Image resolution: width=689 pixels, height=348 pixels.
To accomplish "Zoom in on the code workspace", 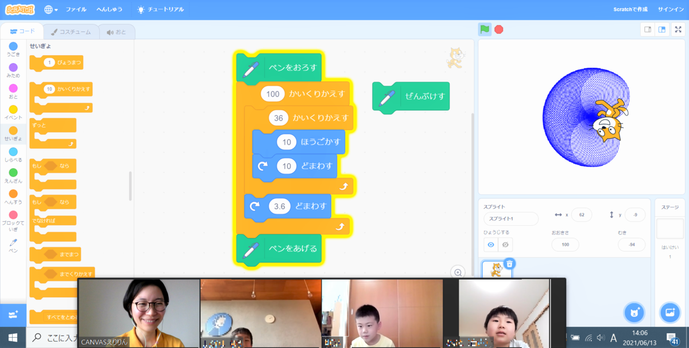I will pos(458,272).
